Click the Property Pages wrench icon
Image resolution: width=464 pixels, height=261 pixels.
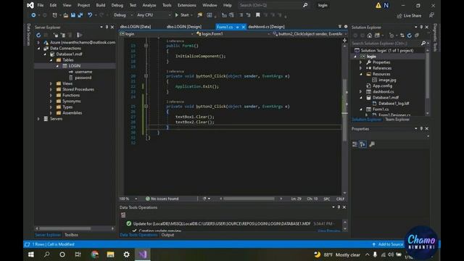[x=372, y=144]
